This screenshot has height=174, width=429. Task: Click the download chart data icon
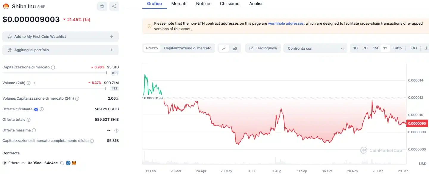(x=426, y=48)
